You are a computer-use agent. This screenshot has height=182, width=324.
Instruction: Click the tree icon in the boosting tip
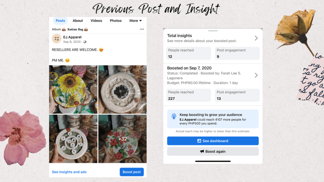coord(174,116)
